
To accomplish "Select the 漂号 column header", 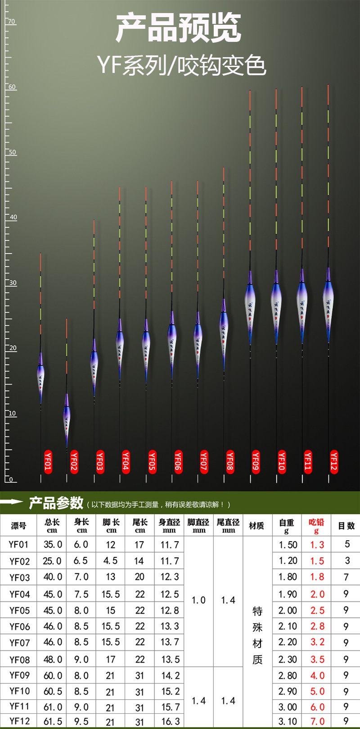I will click(x=19, y=525).
